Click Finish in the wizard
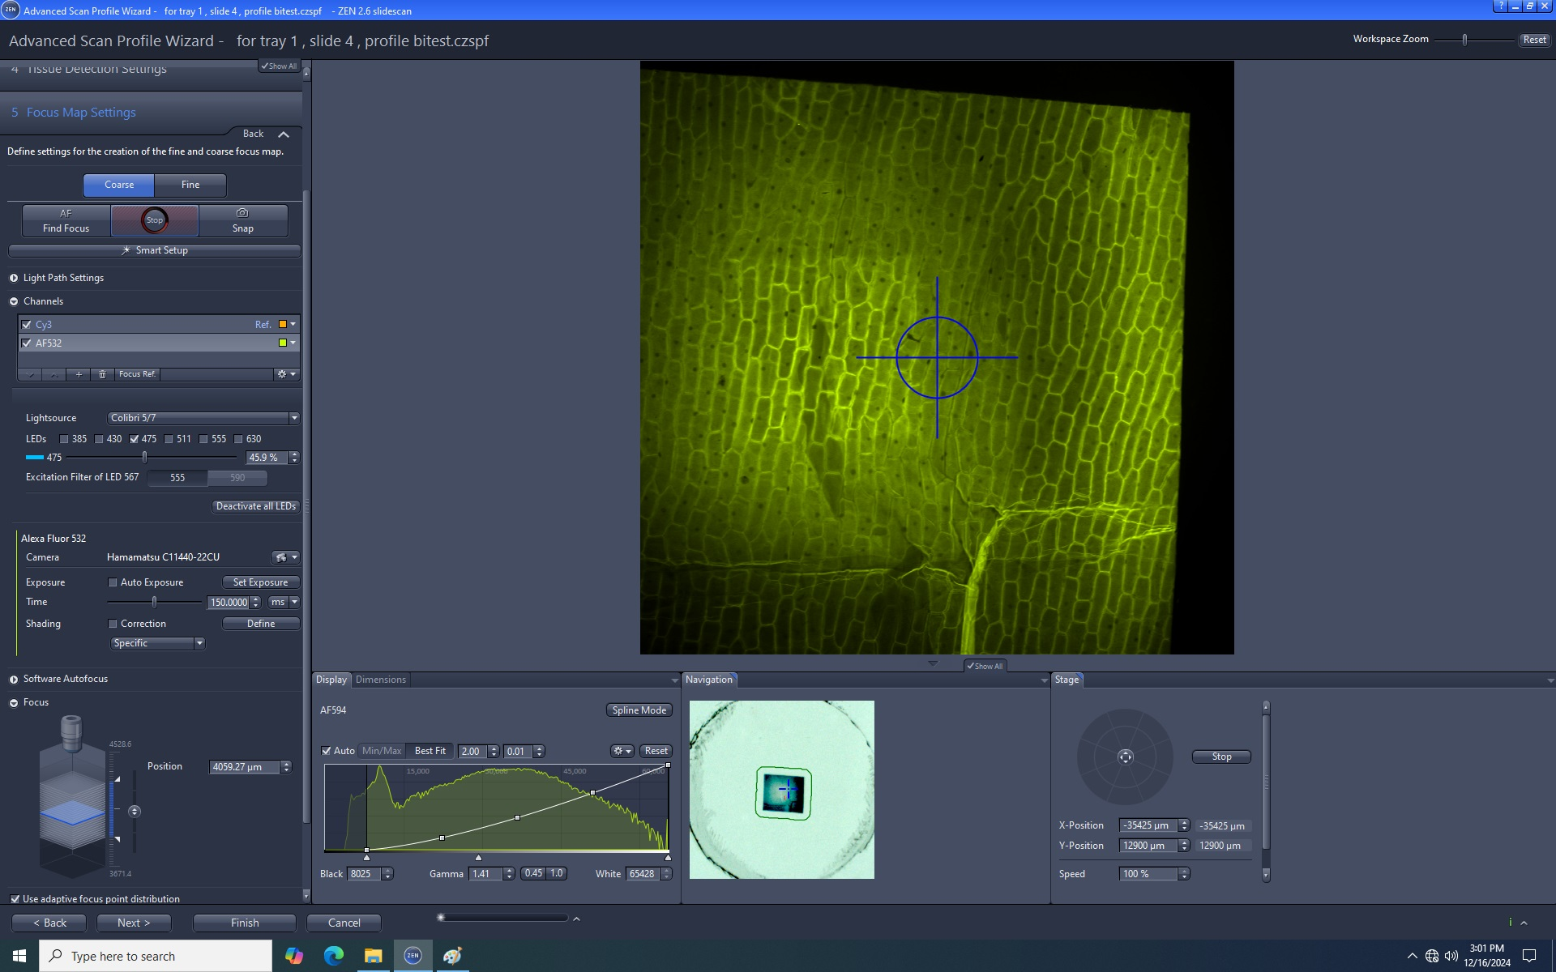1556x972 pixels. click(245, 923)
